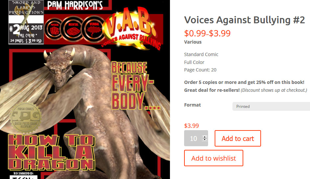Click the Pam Harrison's header text

tap(75, 5)
